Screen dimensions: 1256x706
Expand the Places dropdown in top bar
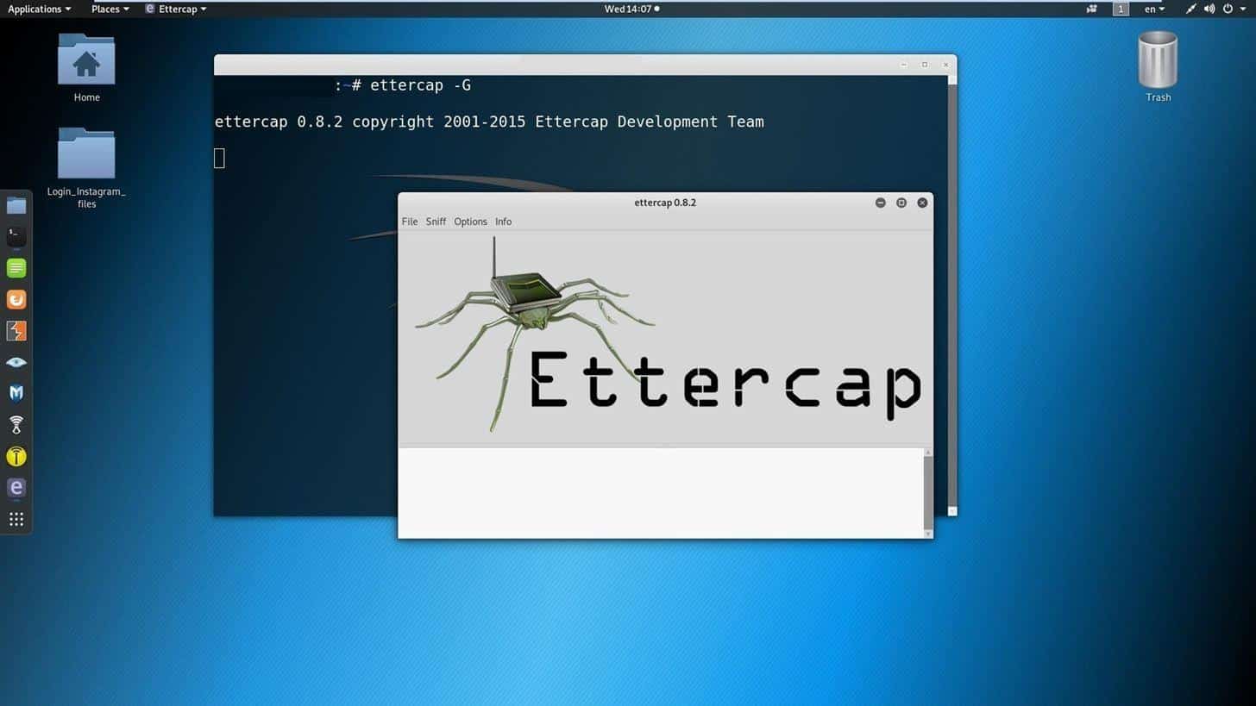tap(110, 9)
